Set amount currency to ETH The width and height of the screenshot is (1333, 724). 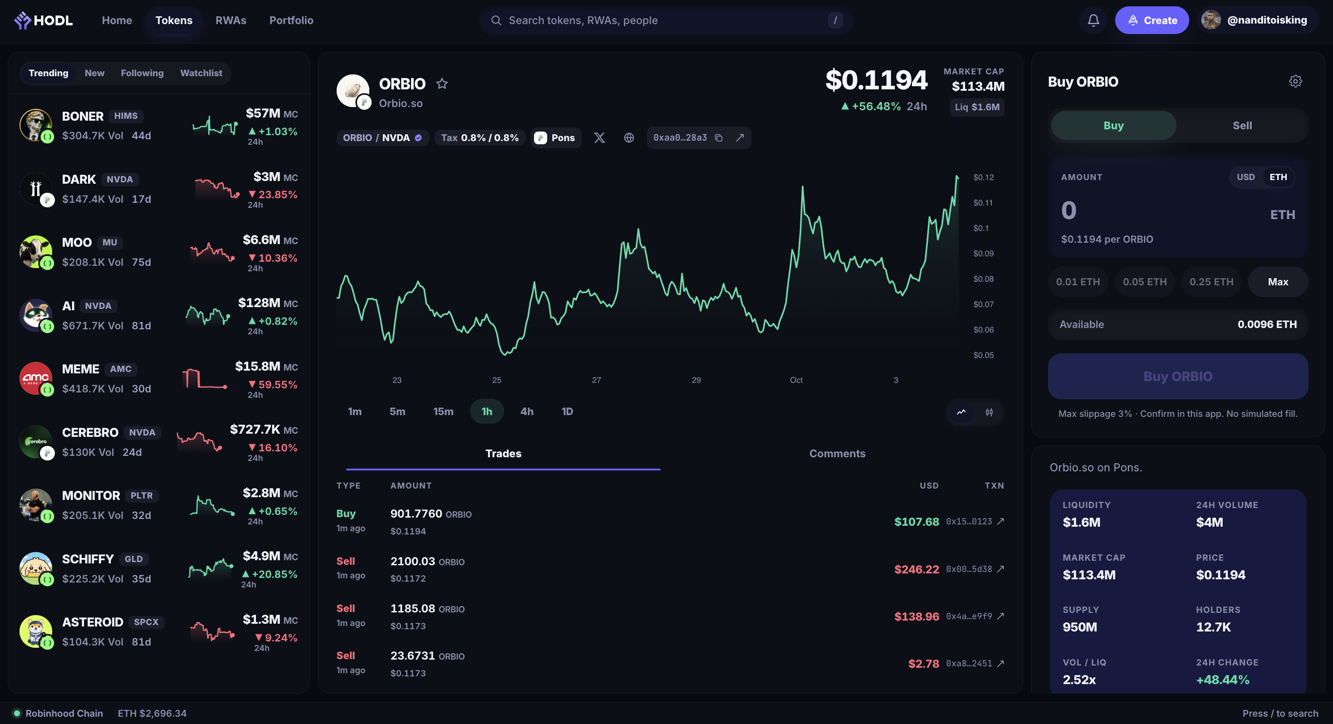click(x=1278, y=177)
